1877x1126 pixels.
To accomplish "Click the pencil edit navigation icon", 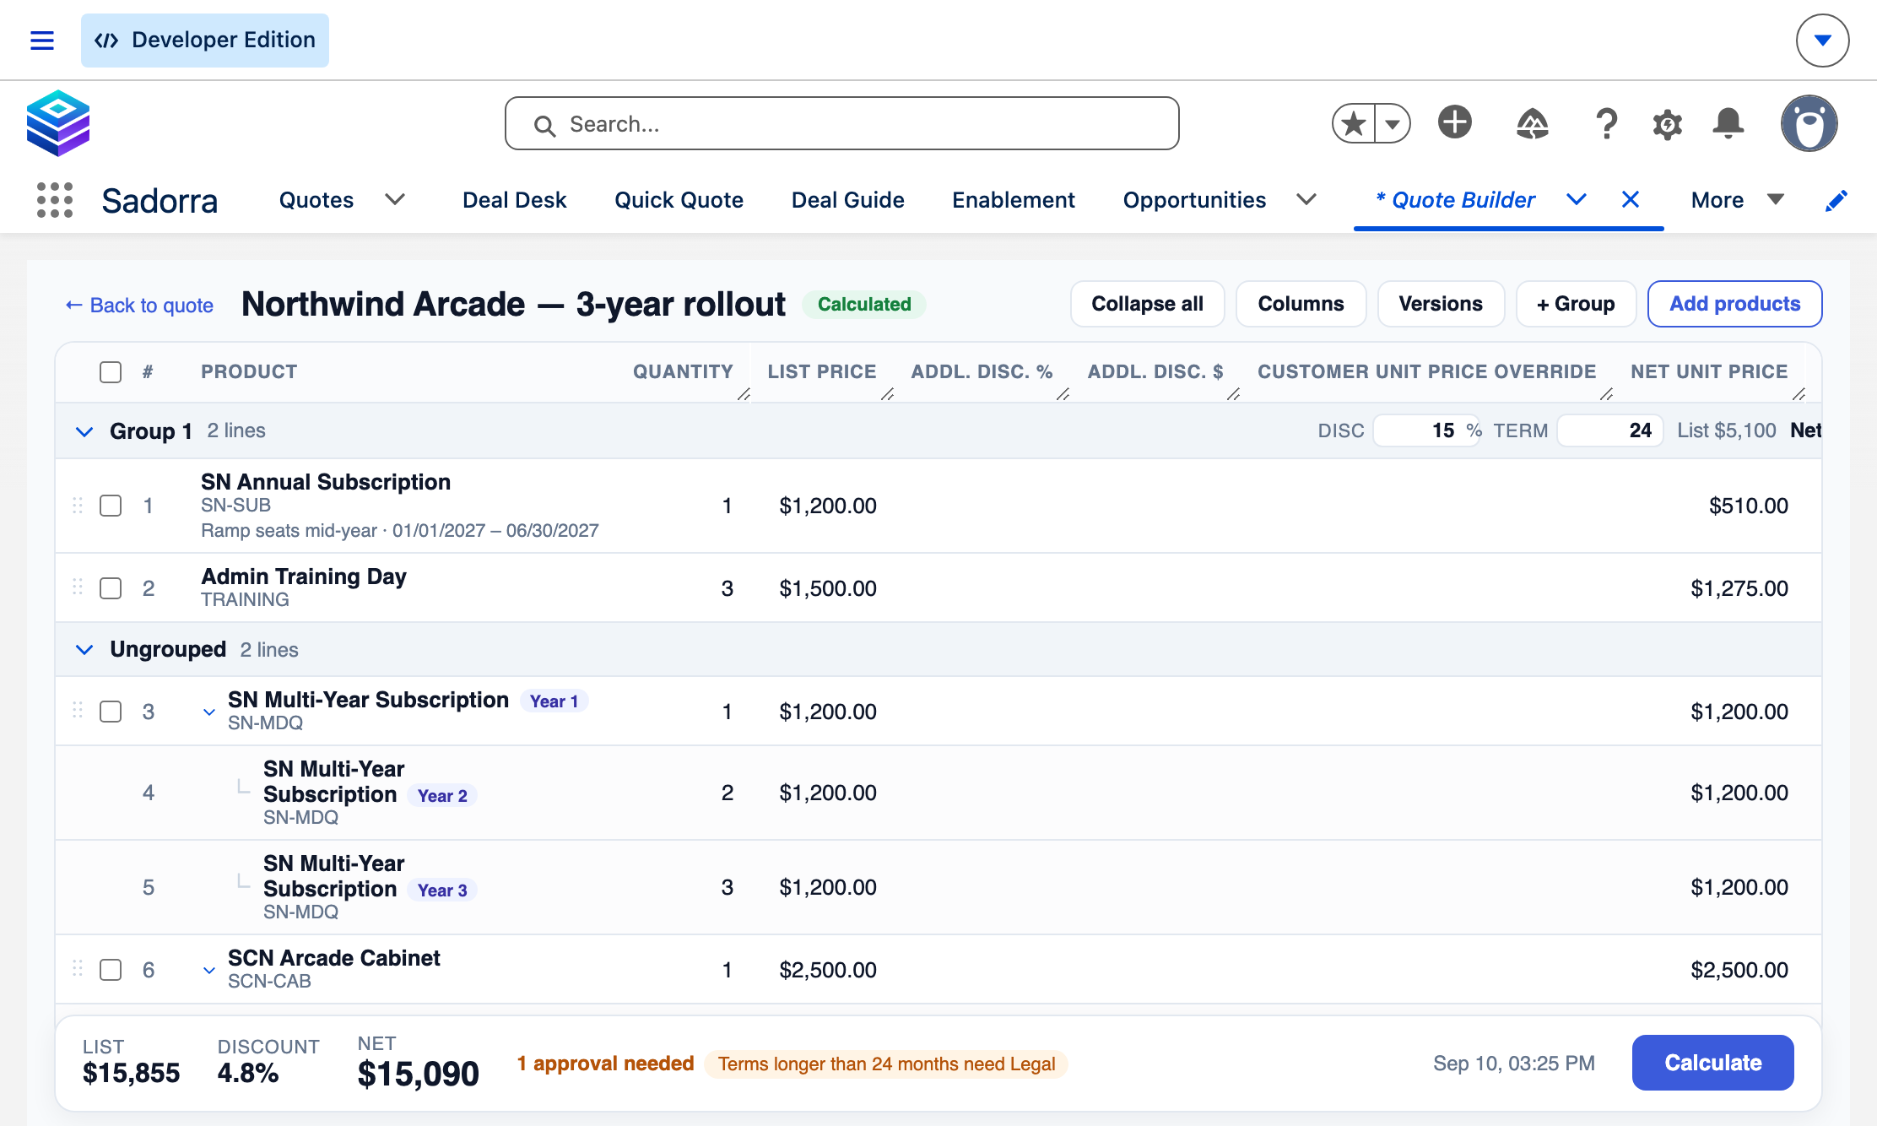I will tap(1836, 200).
